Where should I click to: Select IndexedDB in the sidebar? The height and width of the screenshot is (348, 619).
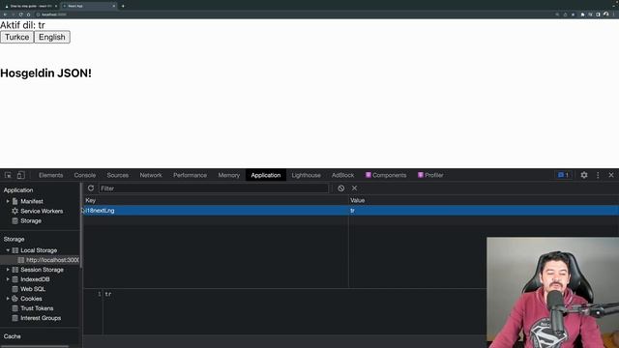coord(35,279)
